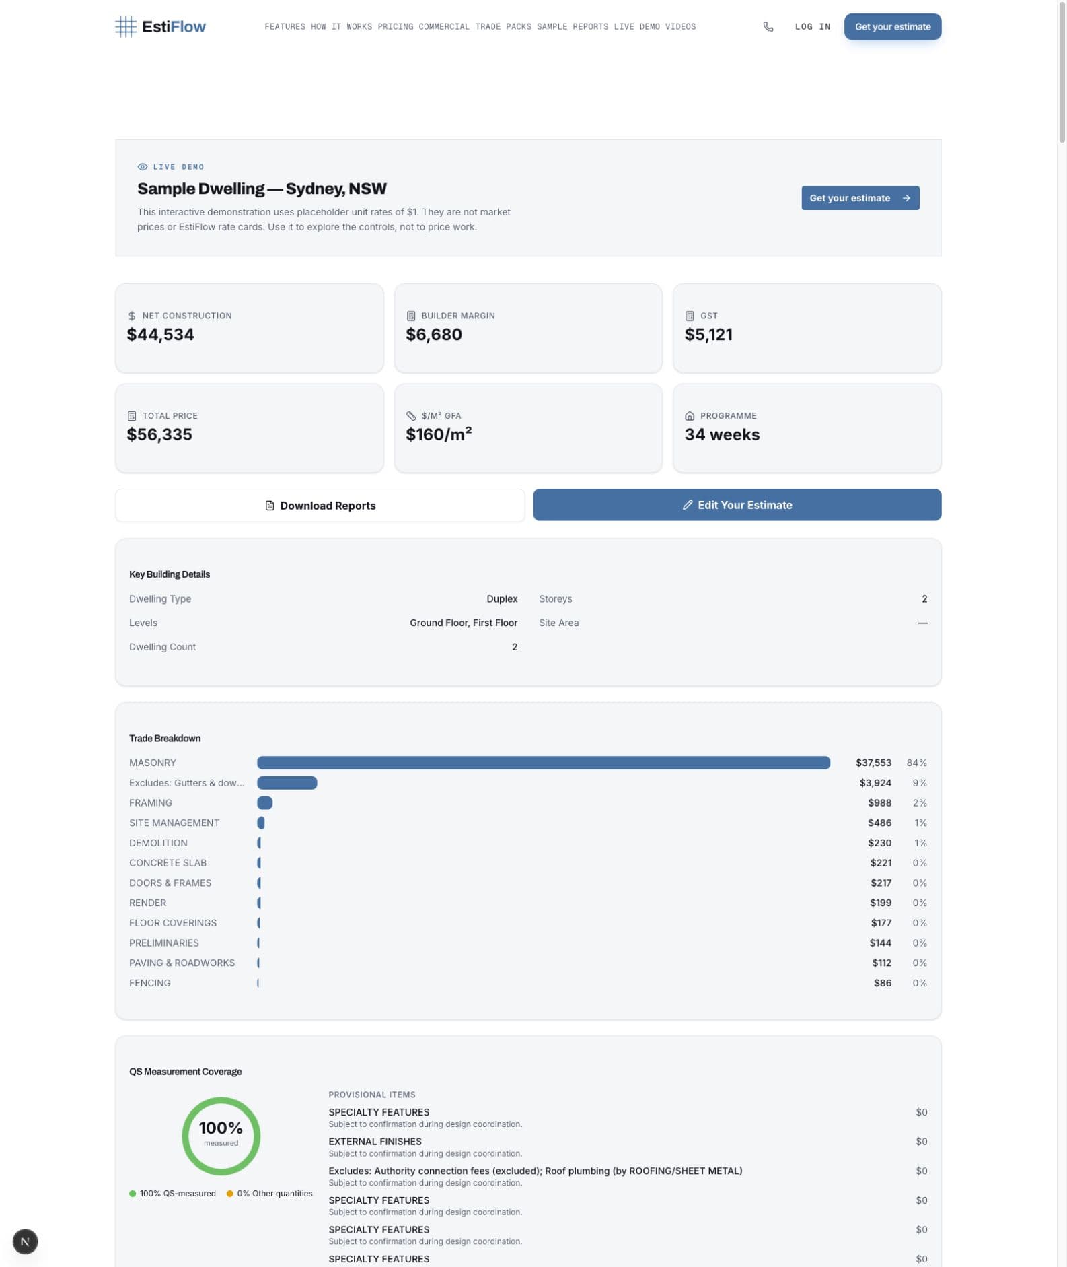Click the LOG IN link

pos(813,27)
